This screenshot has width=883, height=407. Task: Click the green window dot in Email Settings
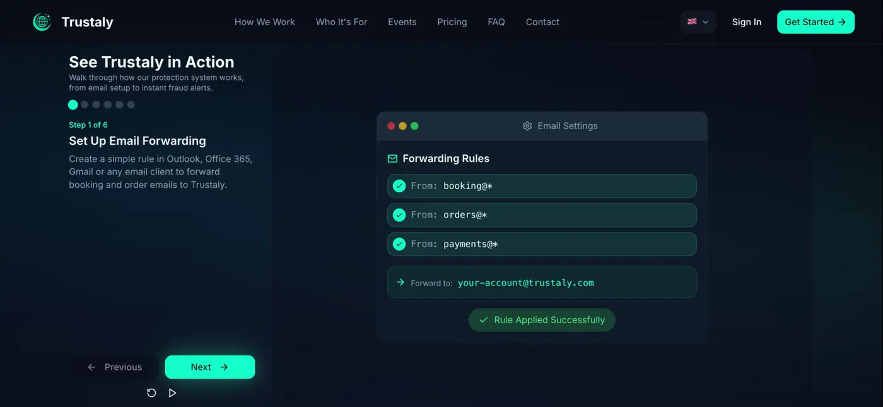pos(414,126)
